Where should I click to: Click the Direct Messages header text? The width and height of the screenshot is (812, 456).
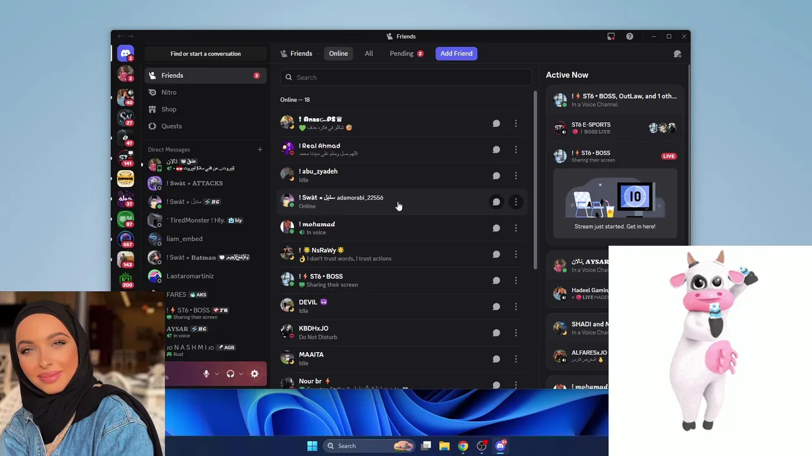(x=169, y=149)
